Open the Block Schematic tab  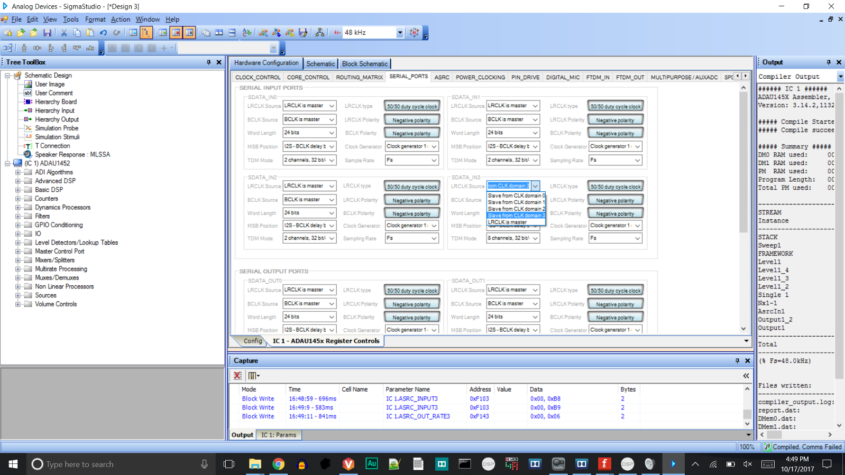(x=365, y=63)
